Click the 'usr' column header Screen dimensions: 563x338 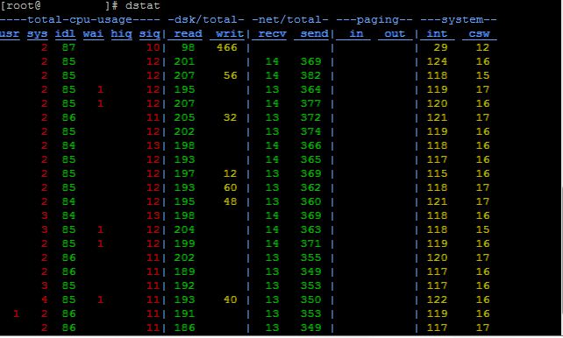coord(10,33)
